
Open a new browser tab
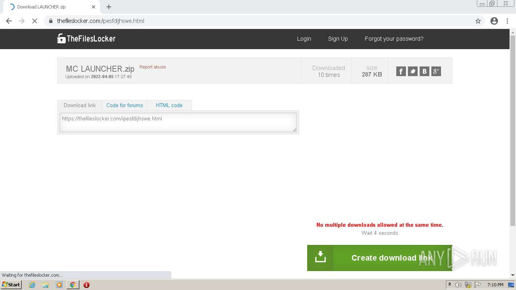[109, 7]
